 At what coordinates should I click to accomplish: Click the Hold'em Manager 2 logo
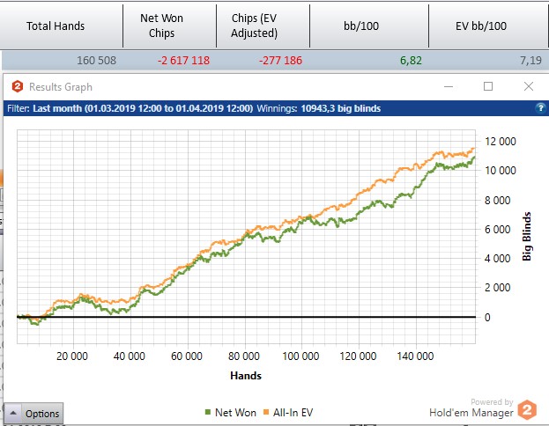click(527, 409)
